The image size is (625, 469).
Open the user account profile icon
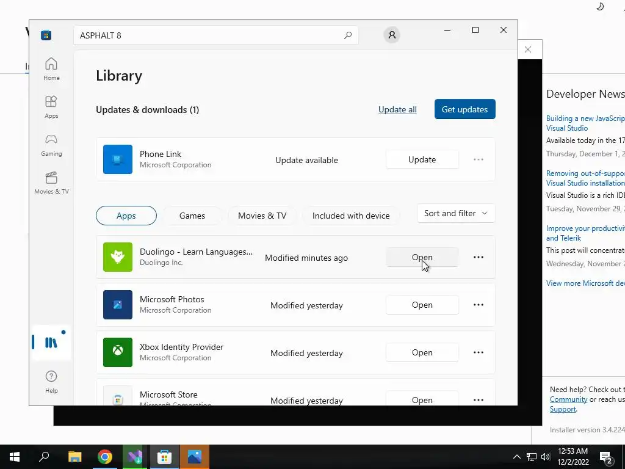click(x=392, y=35)
